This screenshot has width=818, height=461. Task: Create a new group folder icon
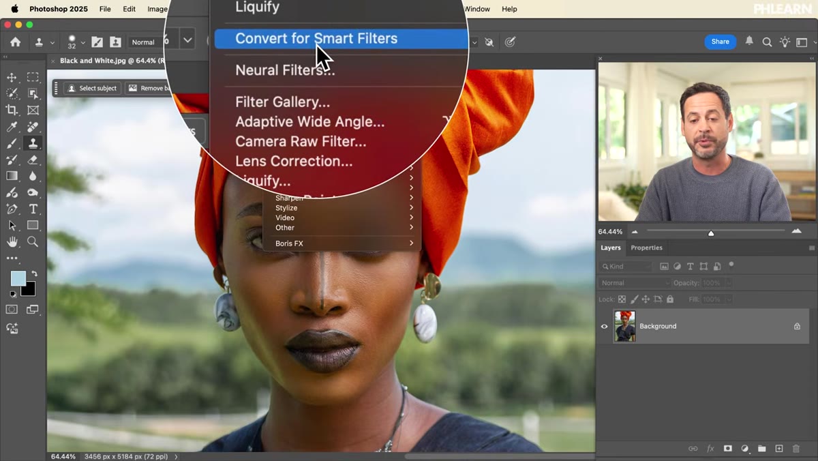pyautogui.click(x=762, y=448)
